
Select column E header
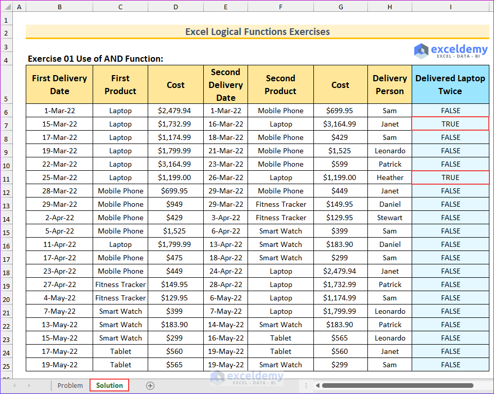[x=225, y=7]
